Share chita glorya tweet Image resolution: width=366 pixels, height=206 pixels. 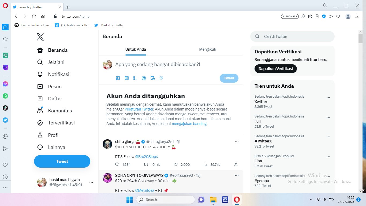click(236, 164)
